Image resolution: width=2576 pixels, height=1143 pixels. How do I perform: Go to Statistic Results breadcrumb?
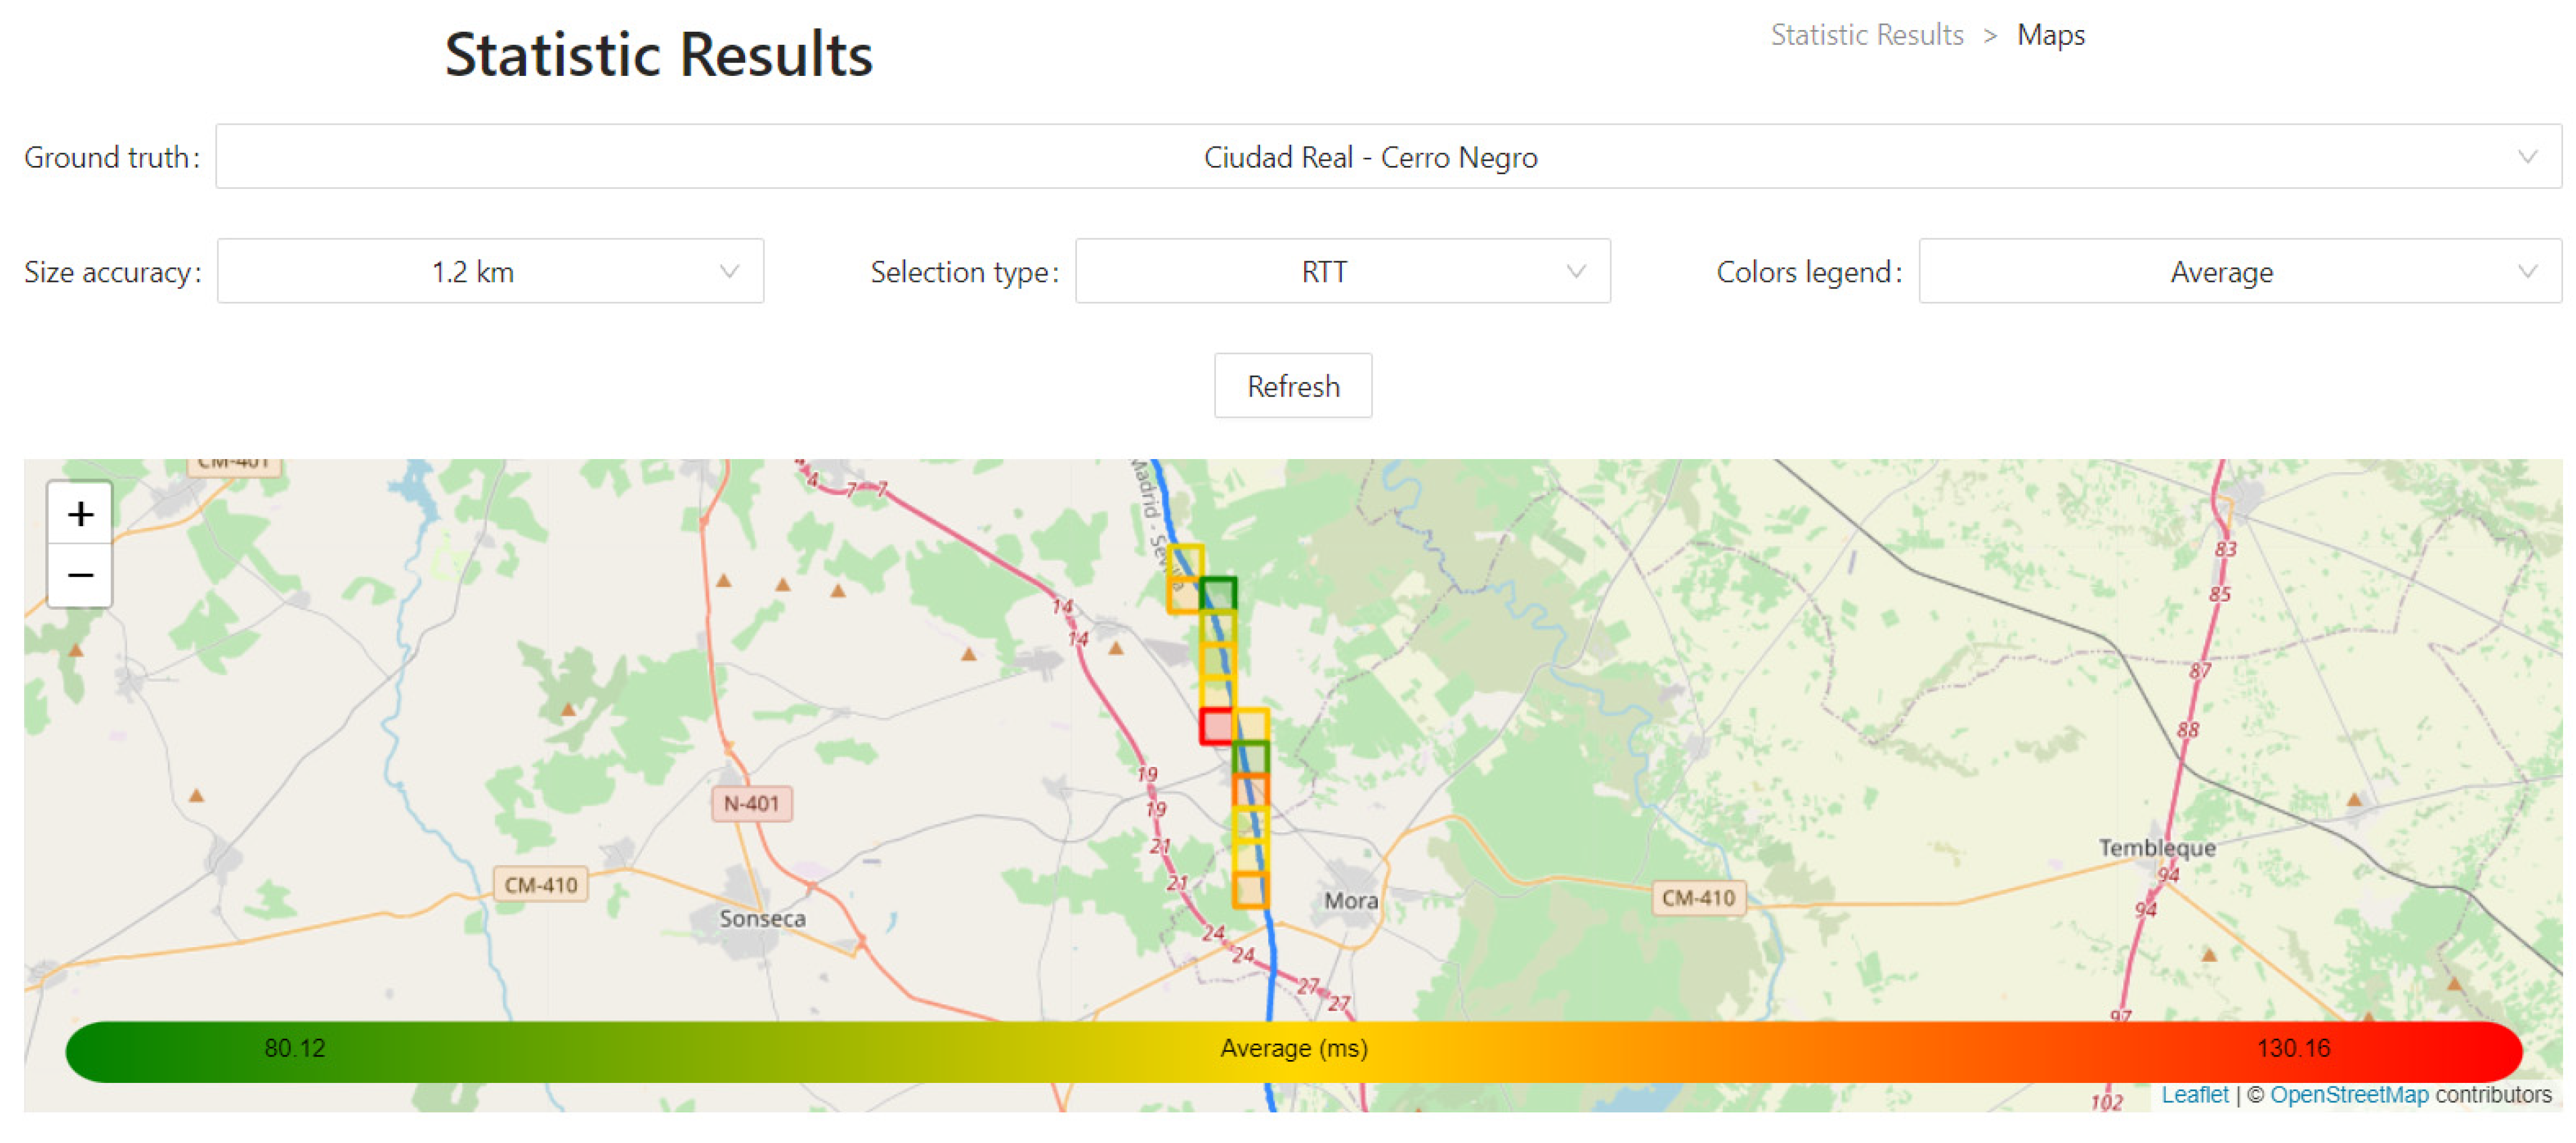(x=1866, y=35)
